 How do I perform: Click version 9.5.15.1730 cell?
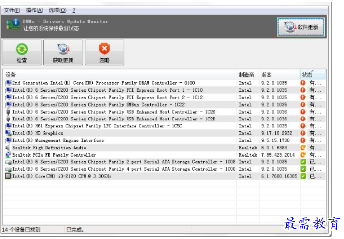click(x=275, y=140)
